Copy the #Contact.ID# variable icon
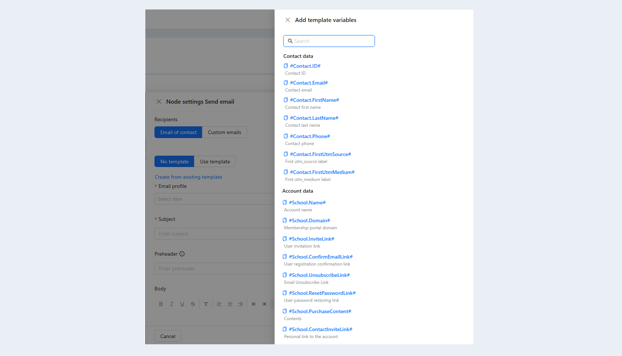The height and width of the screenshot is (356, 622). 286,66
